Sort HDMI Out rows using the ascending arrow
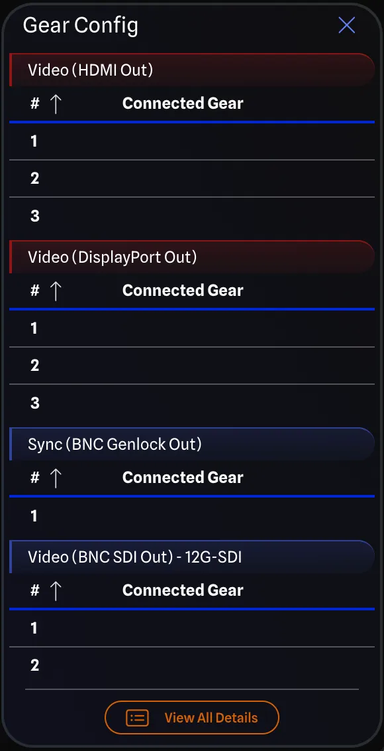This screenshot has width=384, height=751. click(x=56, y=103)
